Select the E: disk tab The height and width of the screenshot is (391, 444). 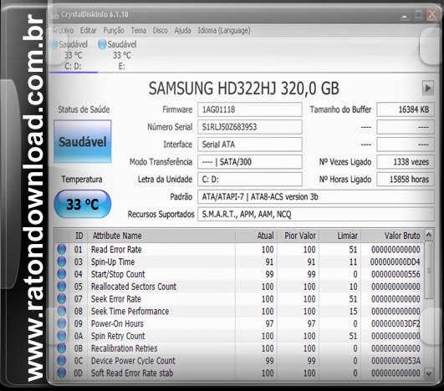[x=121, y=55]
